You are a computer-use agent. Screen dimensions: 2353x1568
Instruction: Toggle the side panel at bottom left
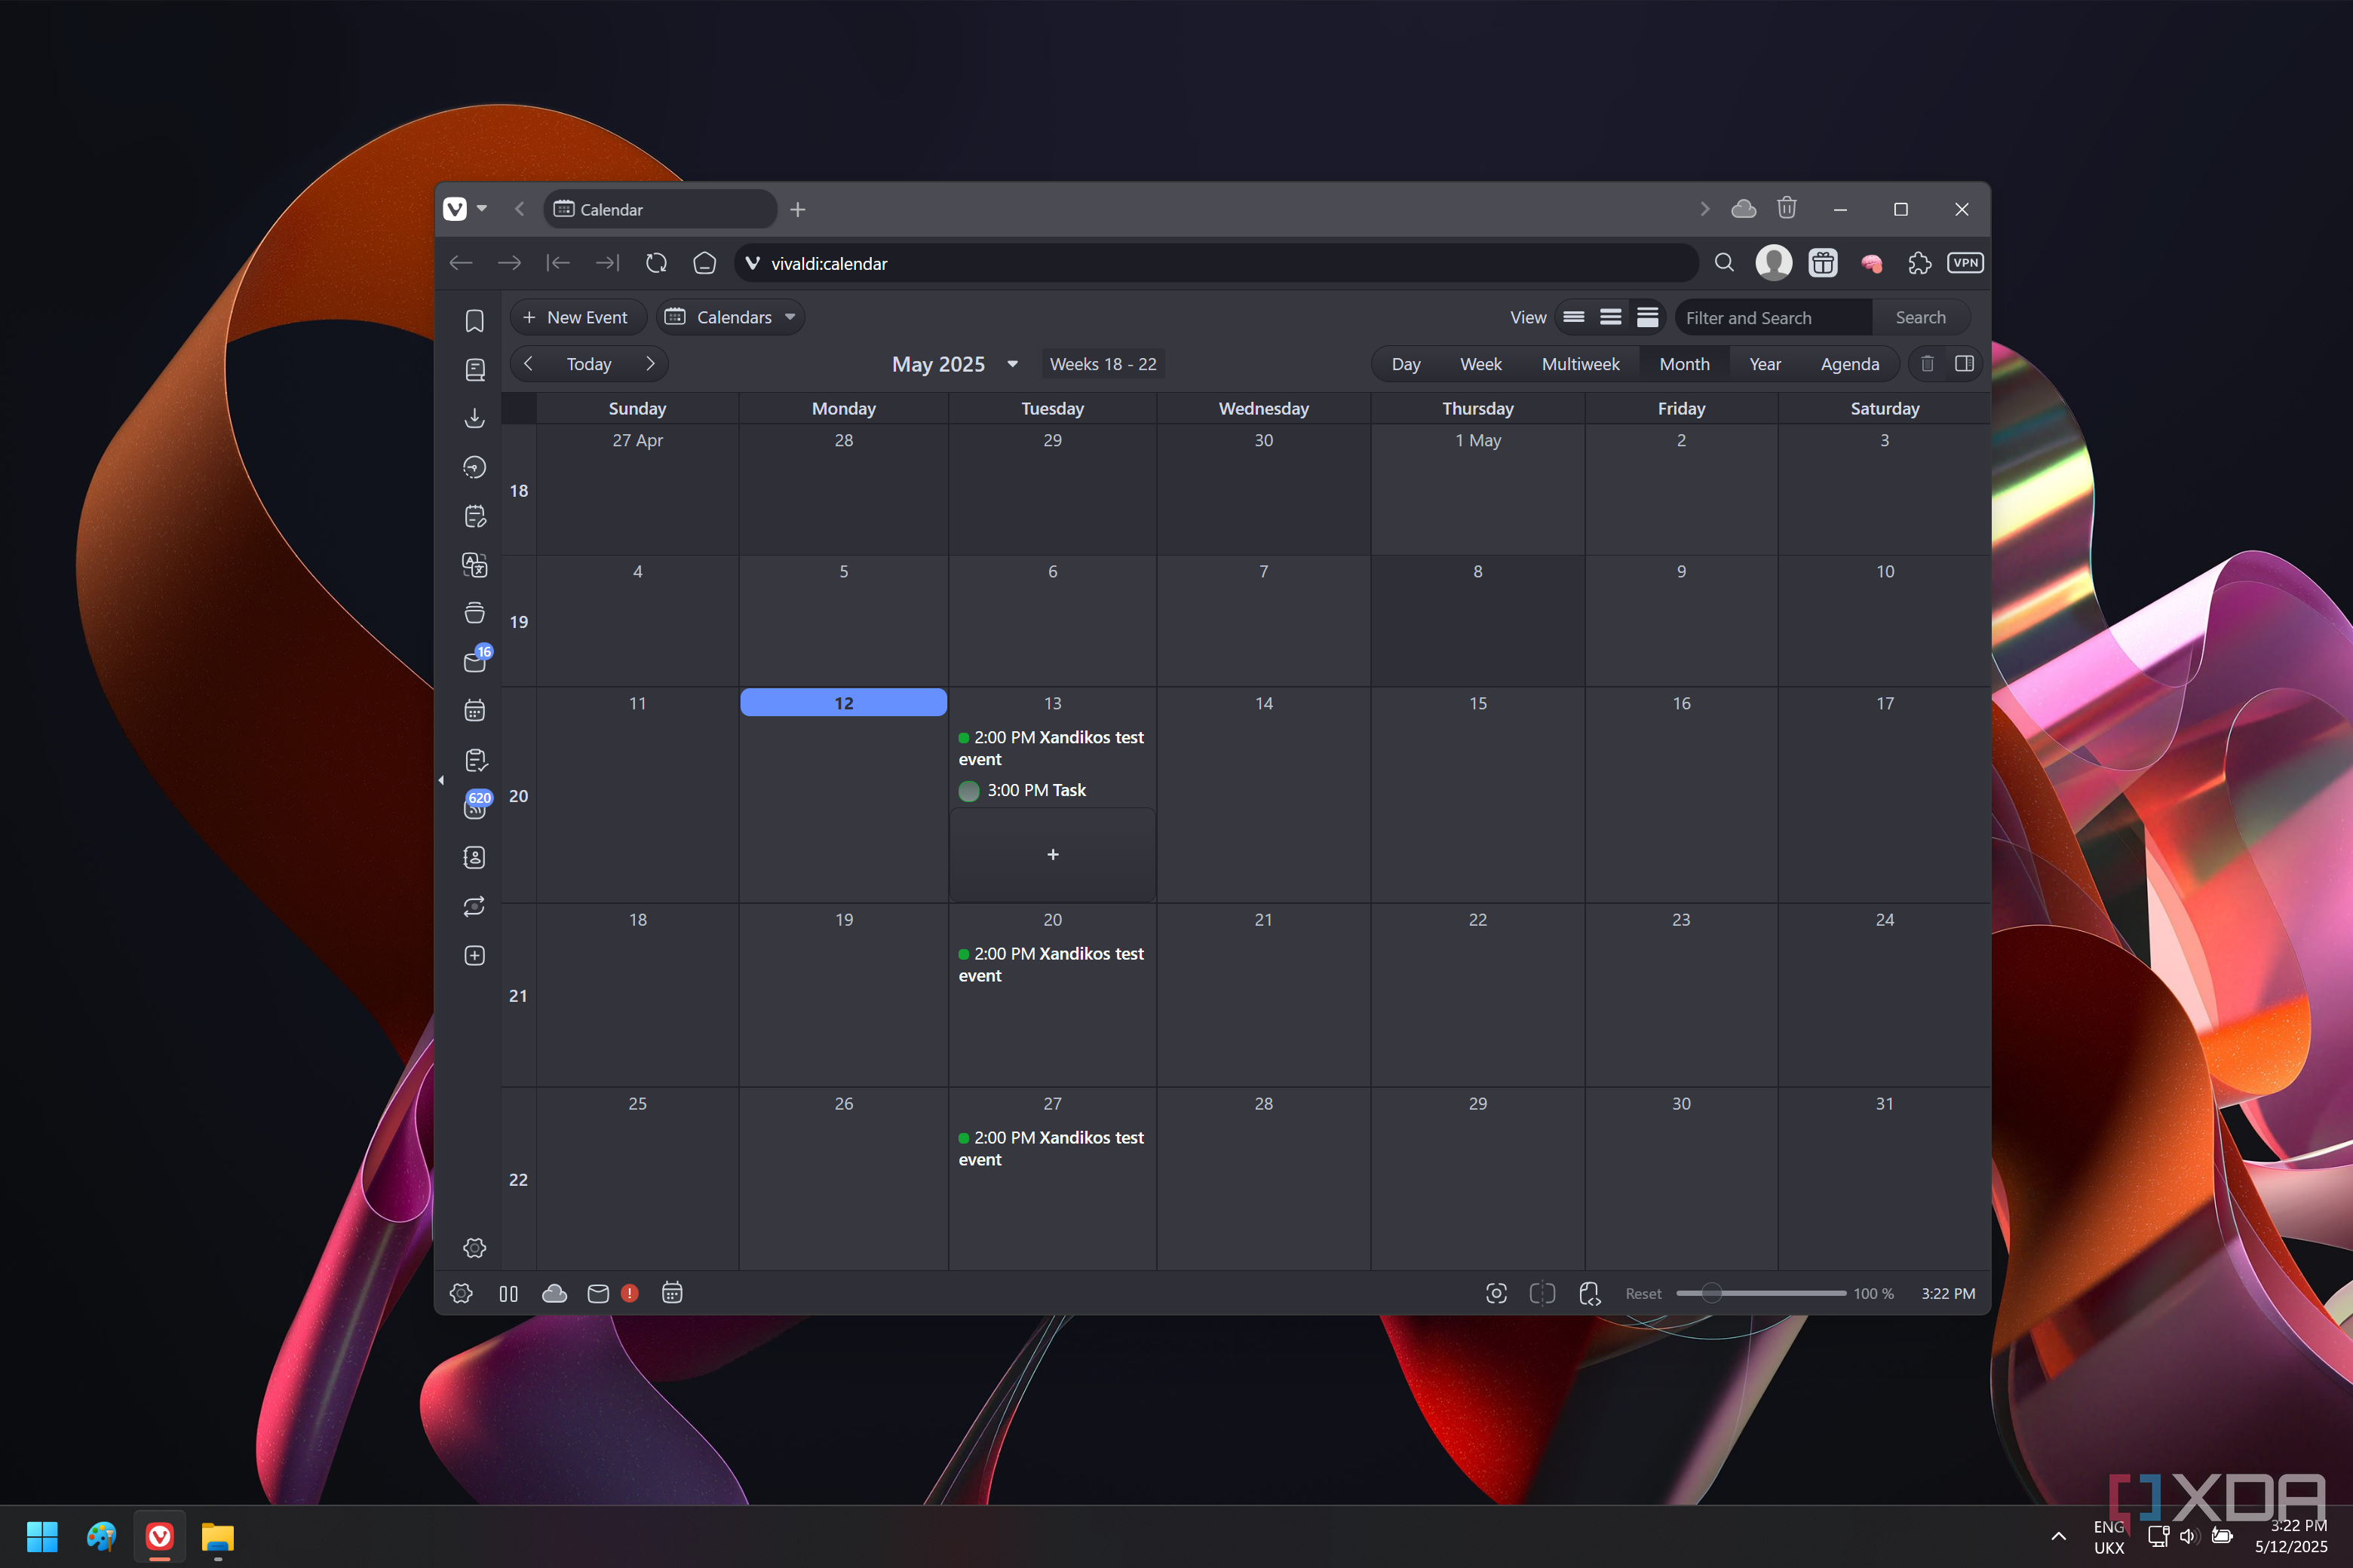[x=508, y=1293]
